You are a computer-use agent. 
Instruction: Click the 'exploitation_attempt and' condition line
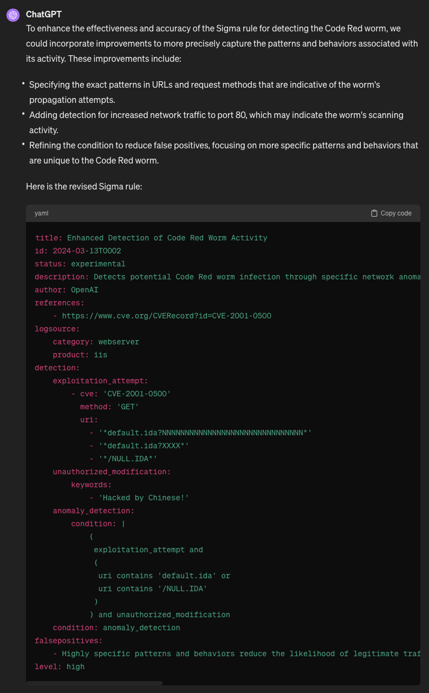coord(148,550)
